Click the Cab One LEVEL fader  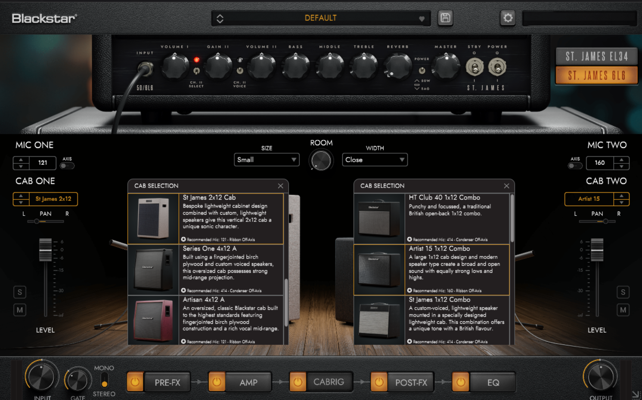point(45,250)
